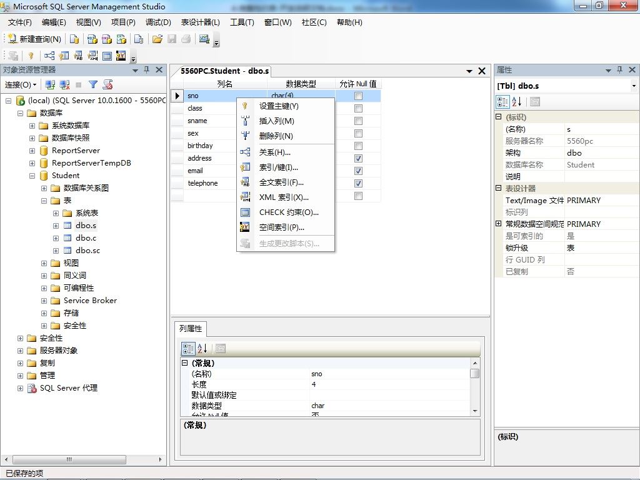Choose 插入列(M) from context menu

click(x=286, y=121)
